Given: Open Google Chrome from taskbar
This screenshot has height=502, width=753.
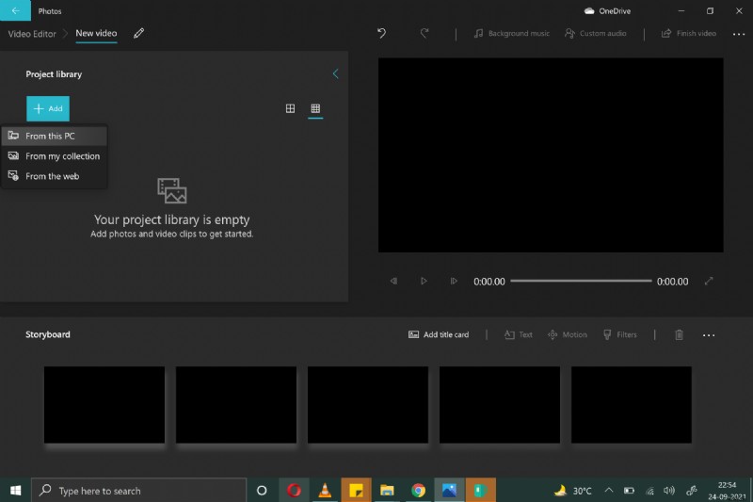Looking at the screenshot, I should pyautogui.click(x=418, y=491).
